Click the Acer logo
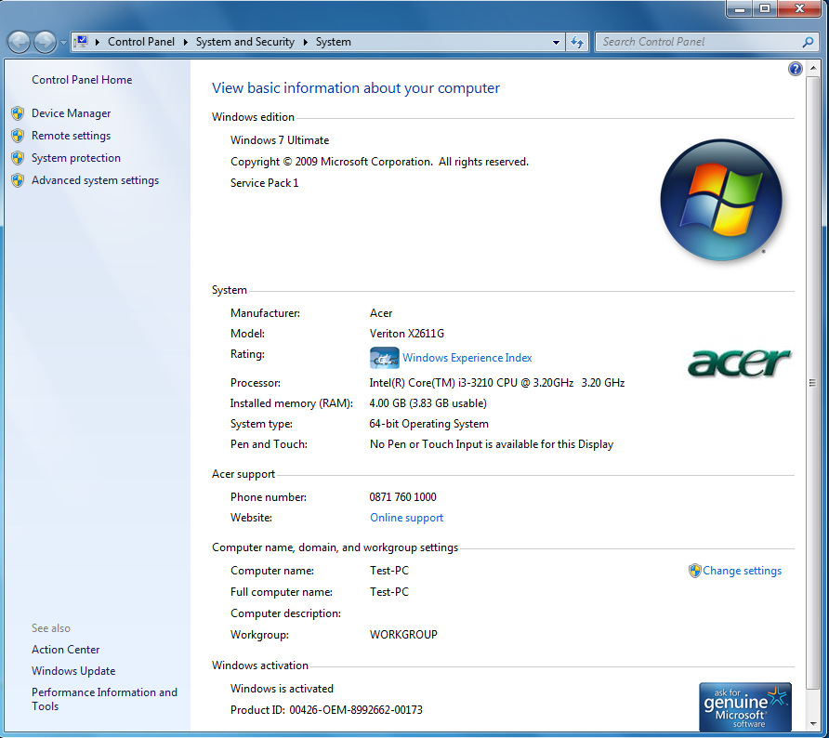Viewport: 829px width, 738px height. point(739,362)
